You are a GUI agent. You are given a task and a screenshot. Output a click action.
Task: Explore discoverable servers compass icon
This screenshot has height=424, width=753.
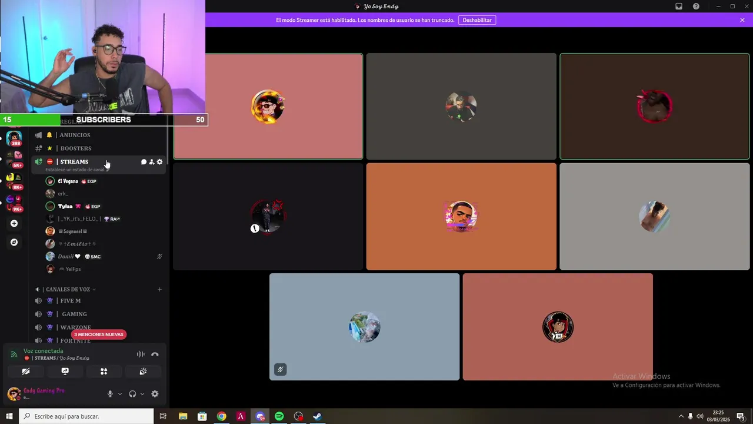[14, 242]
